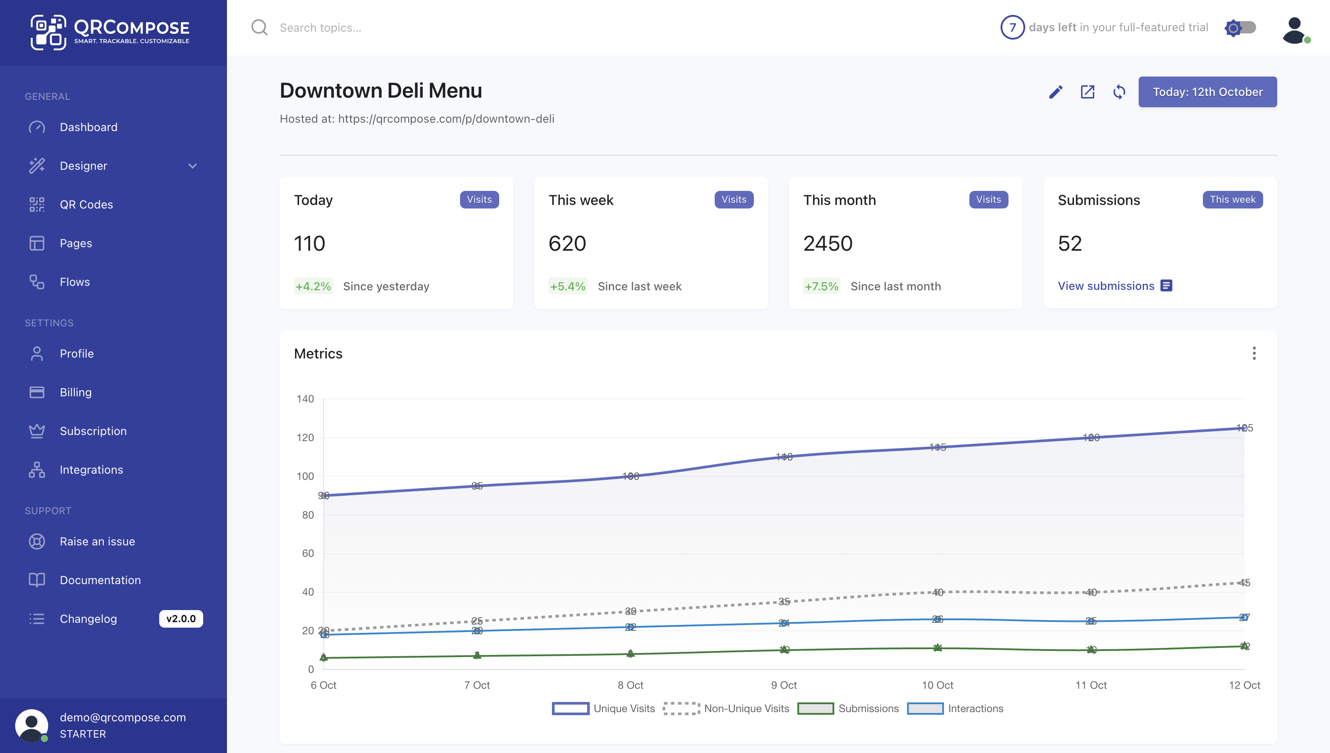1330x753 pixels.
Task: Open the Billing settings page
Action: (x=76, y=392)
